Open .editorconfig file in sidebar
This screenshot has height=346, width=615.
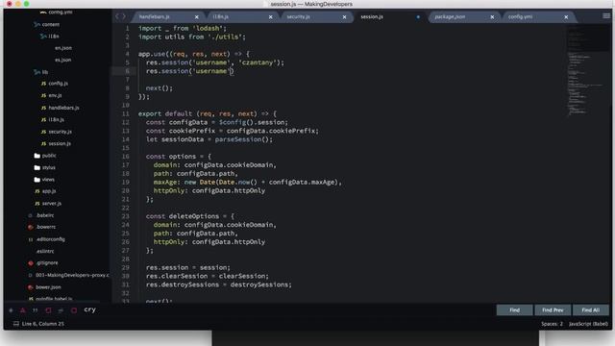point(47,239)
